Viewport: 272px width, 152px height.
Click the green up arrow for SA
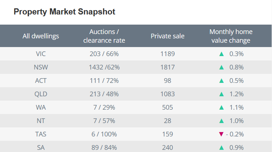click(222, 148)
